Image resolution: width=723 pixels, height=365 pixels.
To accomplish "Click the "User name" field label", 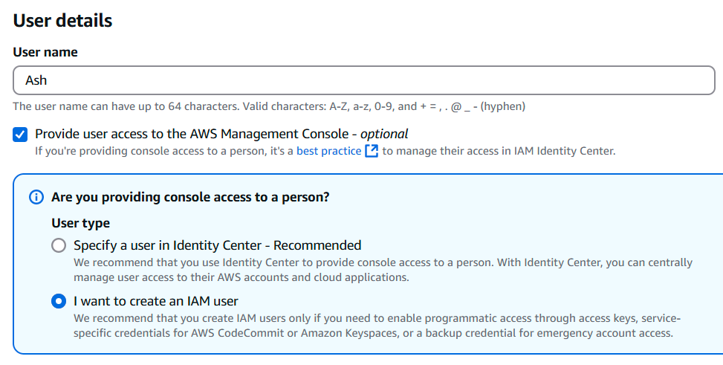I will click(45, 52).
